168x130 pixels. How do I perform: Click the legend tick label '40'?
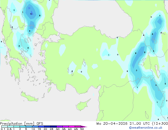click(x=70, y=129)
